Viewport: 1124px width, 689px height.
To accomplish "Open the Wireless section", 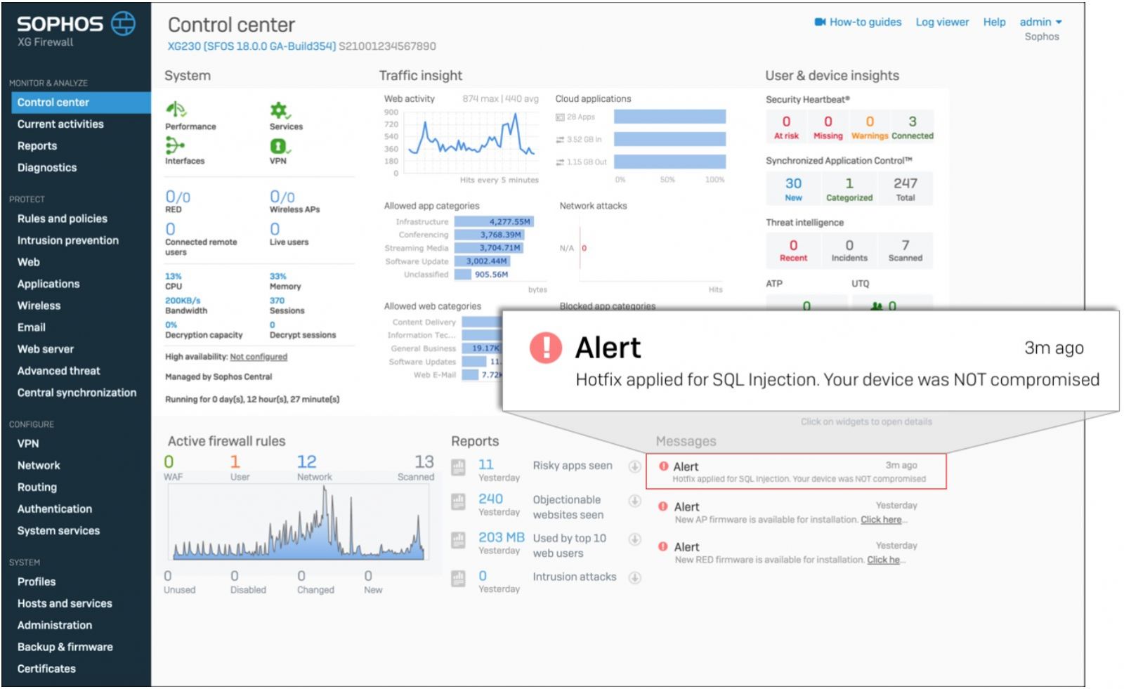I will coord(39,306).
